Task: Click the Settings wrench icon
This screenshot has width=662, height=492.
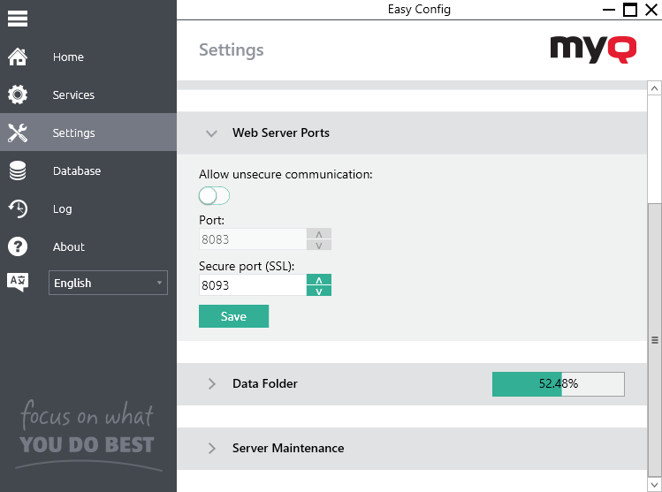Action: [18, 133]
